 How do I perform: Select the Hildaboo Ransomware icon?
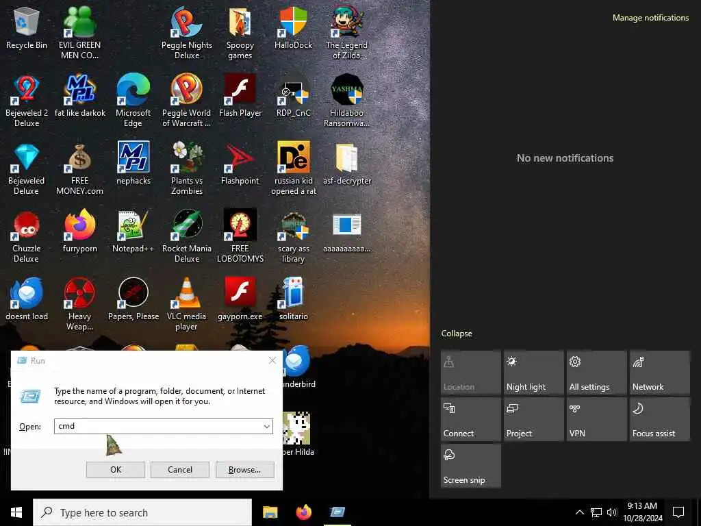pos(346,101)
